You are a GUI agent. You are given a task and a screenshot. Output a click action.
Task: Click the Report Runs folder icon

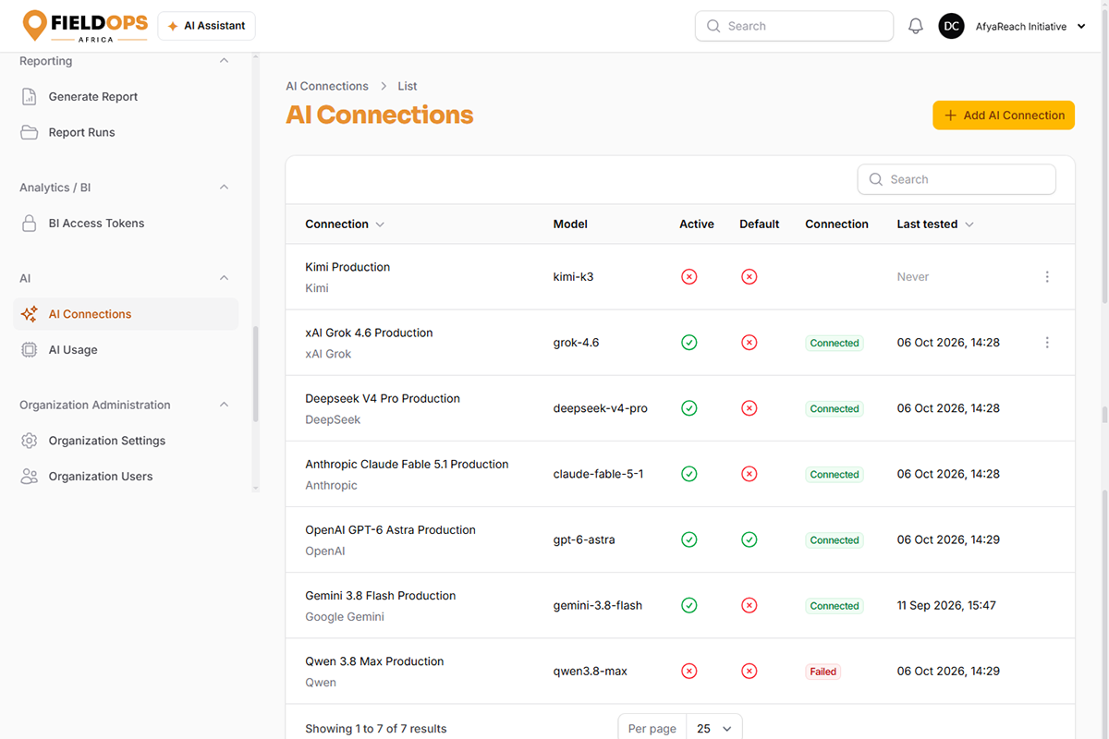coord(30,132)
